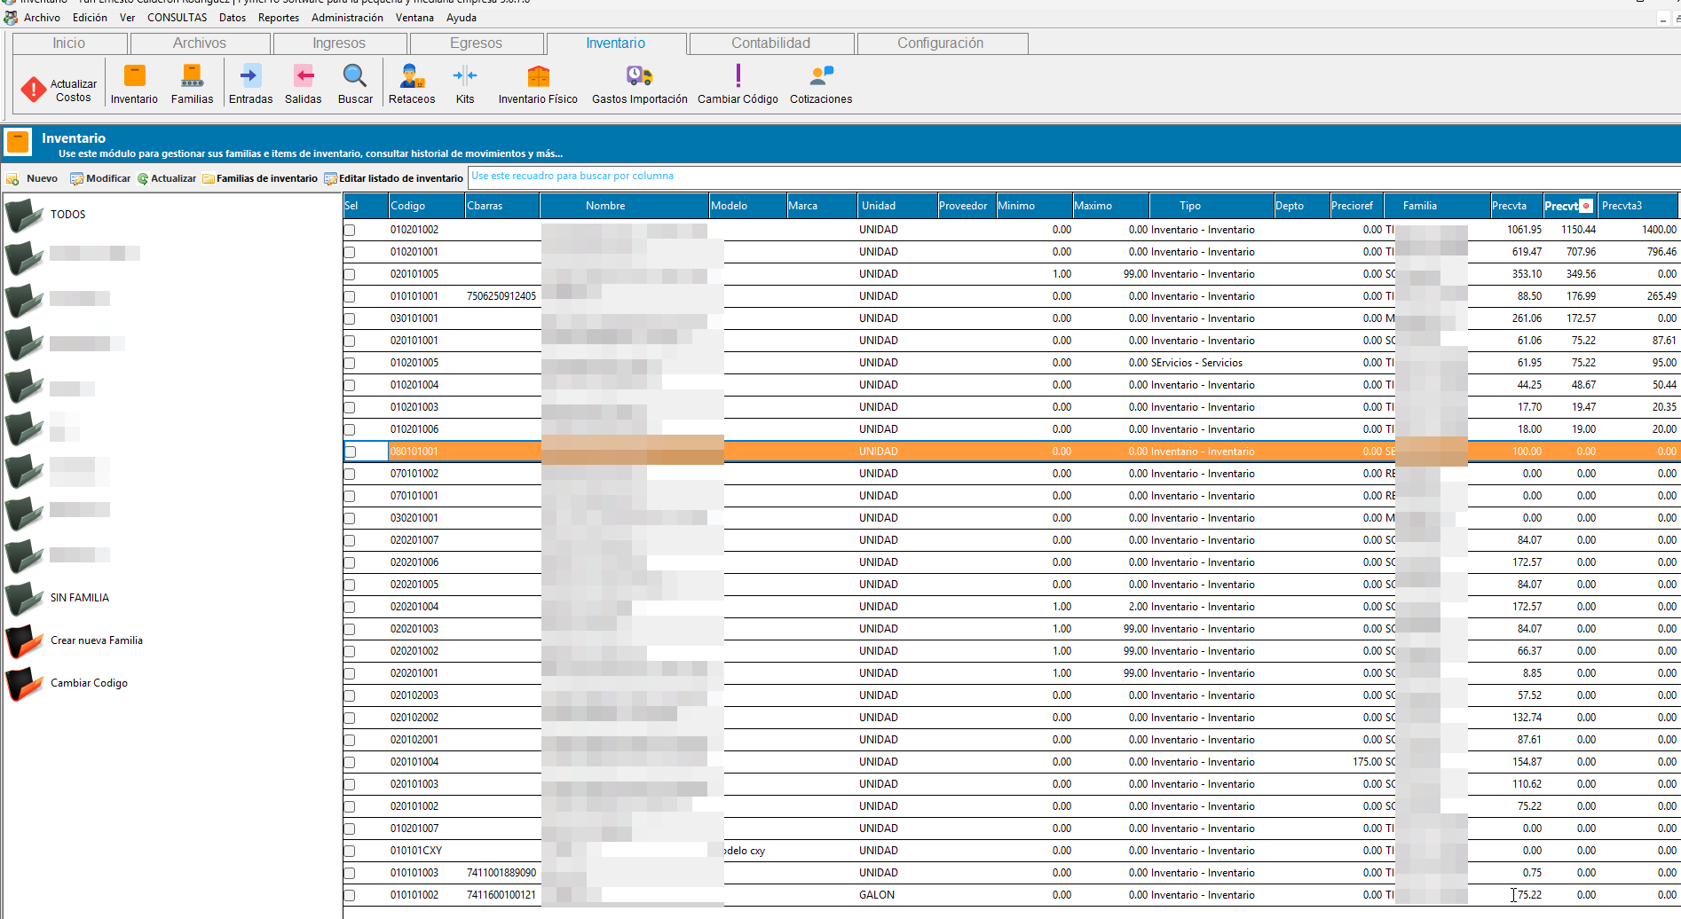Open the Ventana menu
The width and height of the screenshot is (1681, 919).
tap(414, 18)
